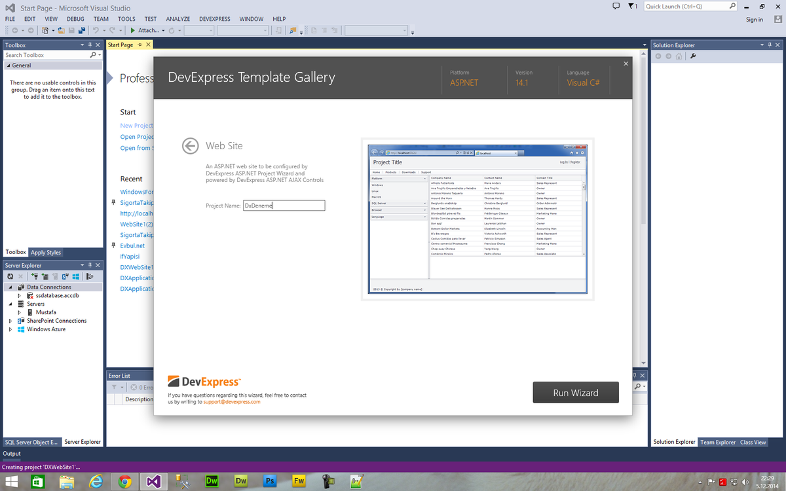Click the feedback speech bubble icon

coord(616,6)
